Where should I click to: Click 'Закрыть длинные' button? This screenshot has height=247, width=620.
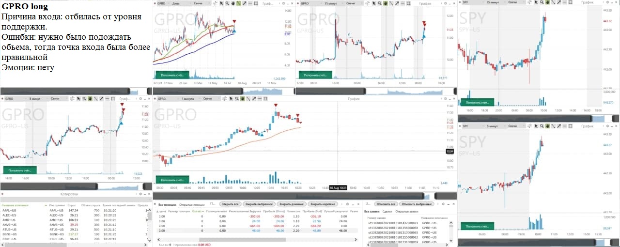pyautogui.click(x=291, y=204)
